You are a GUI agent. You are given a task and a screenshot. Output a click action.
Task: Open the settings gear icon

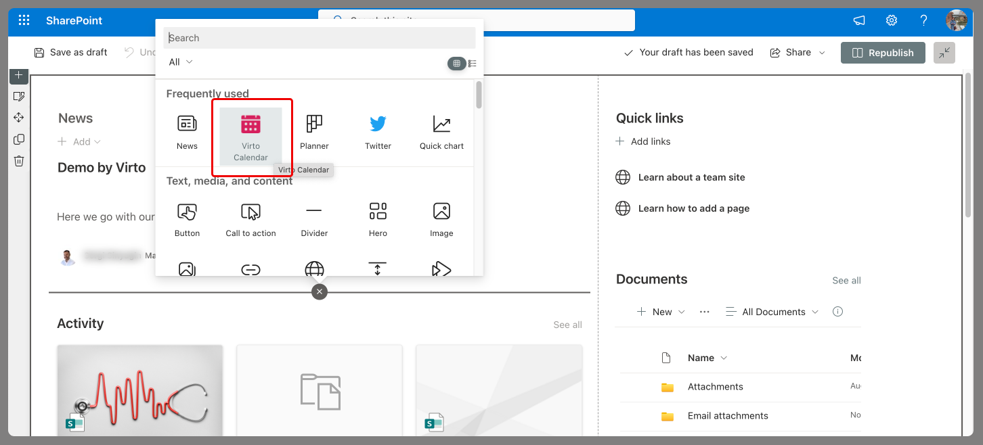click(892, 20)
